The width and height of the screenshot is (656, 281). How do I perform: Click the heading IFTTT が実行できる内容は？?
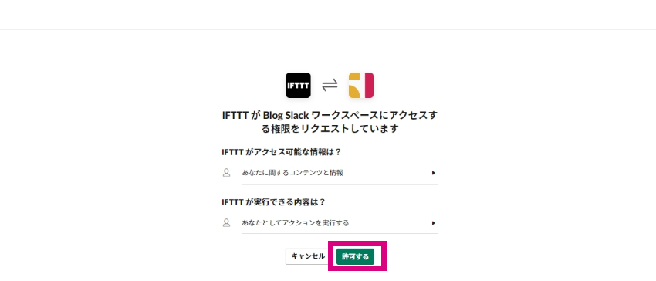pos(274,202)
